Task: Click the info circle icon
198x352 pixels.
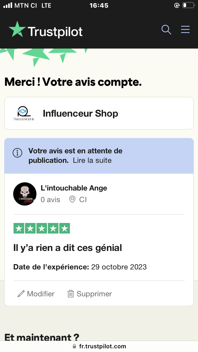Action: 17,153
